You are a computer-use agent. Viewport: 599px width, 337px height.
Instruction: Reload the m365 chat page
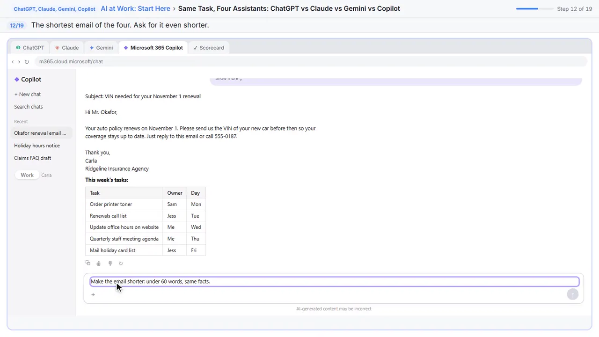point(27,62)
